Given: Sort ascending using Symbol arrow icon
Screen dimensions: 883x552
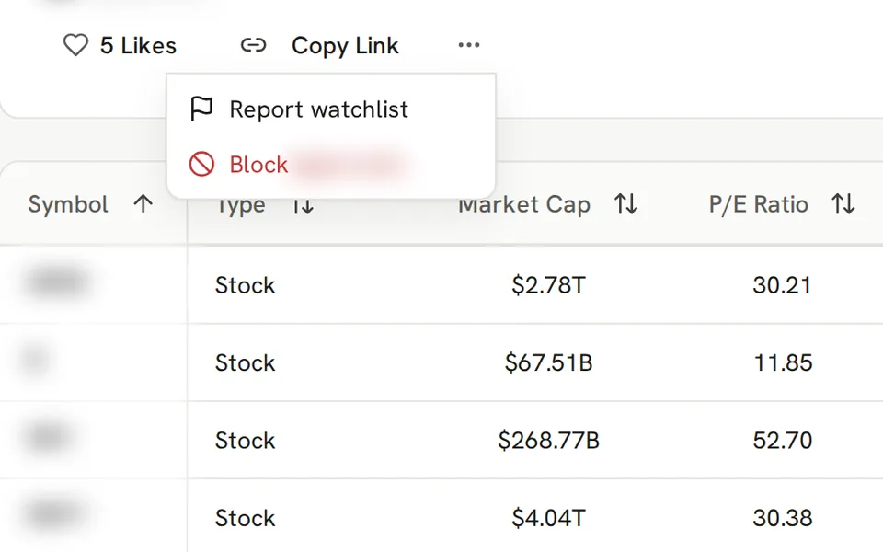Looking at the screenshot, I should point(143,204).
